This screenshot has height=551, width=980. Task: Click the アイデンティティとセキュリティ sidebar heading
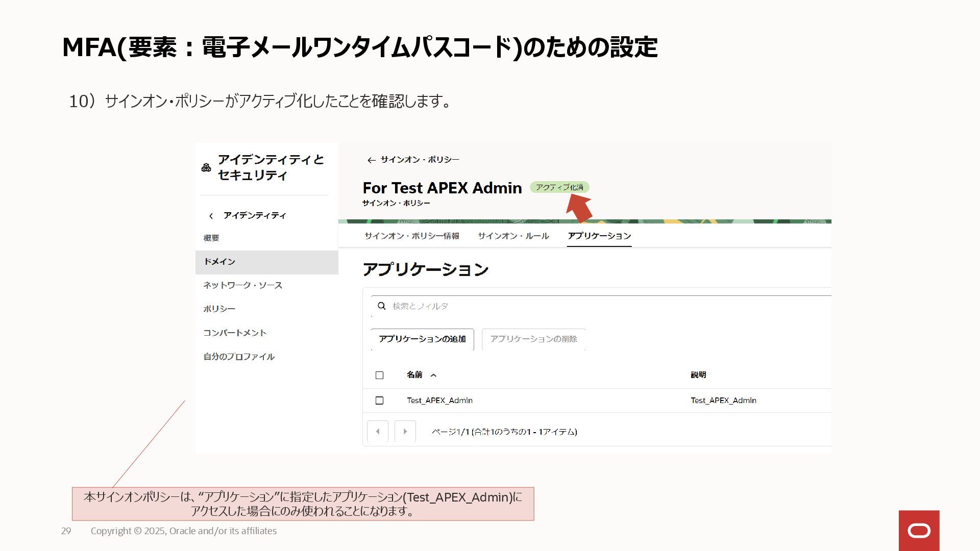pyautogui.click(x=271, y=167)
